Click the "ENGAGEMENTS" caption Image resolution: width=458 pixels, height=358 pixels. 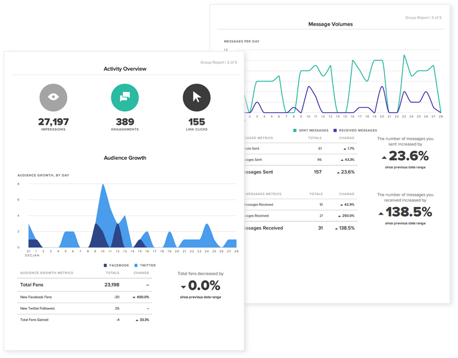(125, 130)
